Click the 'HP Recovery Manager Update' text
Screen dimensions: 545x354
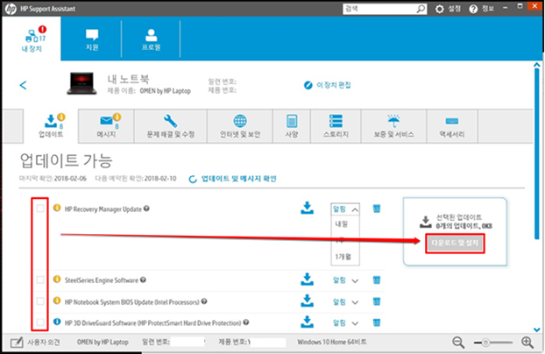click(x=103, y=209)
